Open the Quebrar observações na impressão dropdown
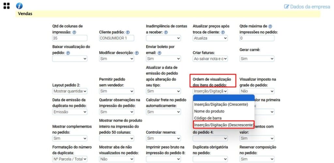The image size is (334, 163). click(116, 112)
